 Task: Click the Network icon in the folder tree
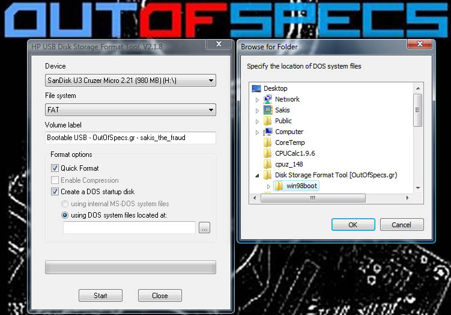tap(267, 99)
